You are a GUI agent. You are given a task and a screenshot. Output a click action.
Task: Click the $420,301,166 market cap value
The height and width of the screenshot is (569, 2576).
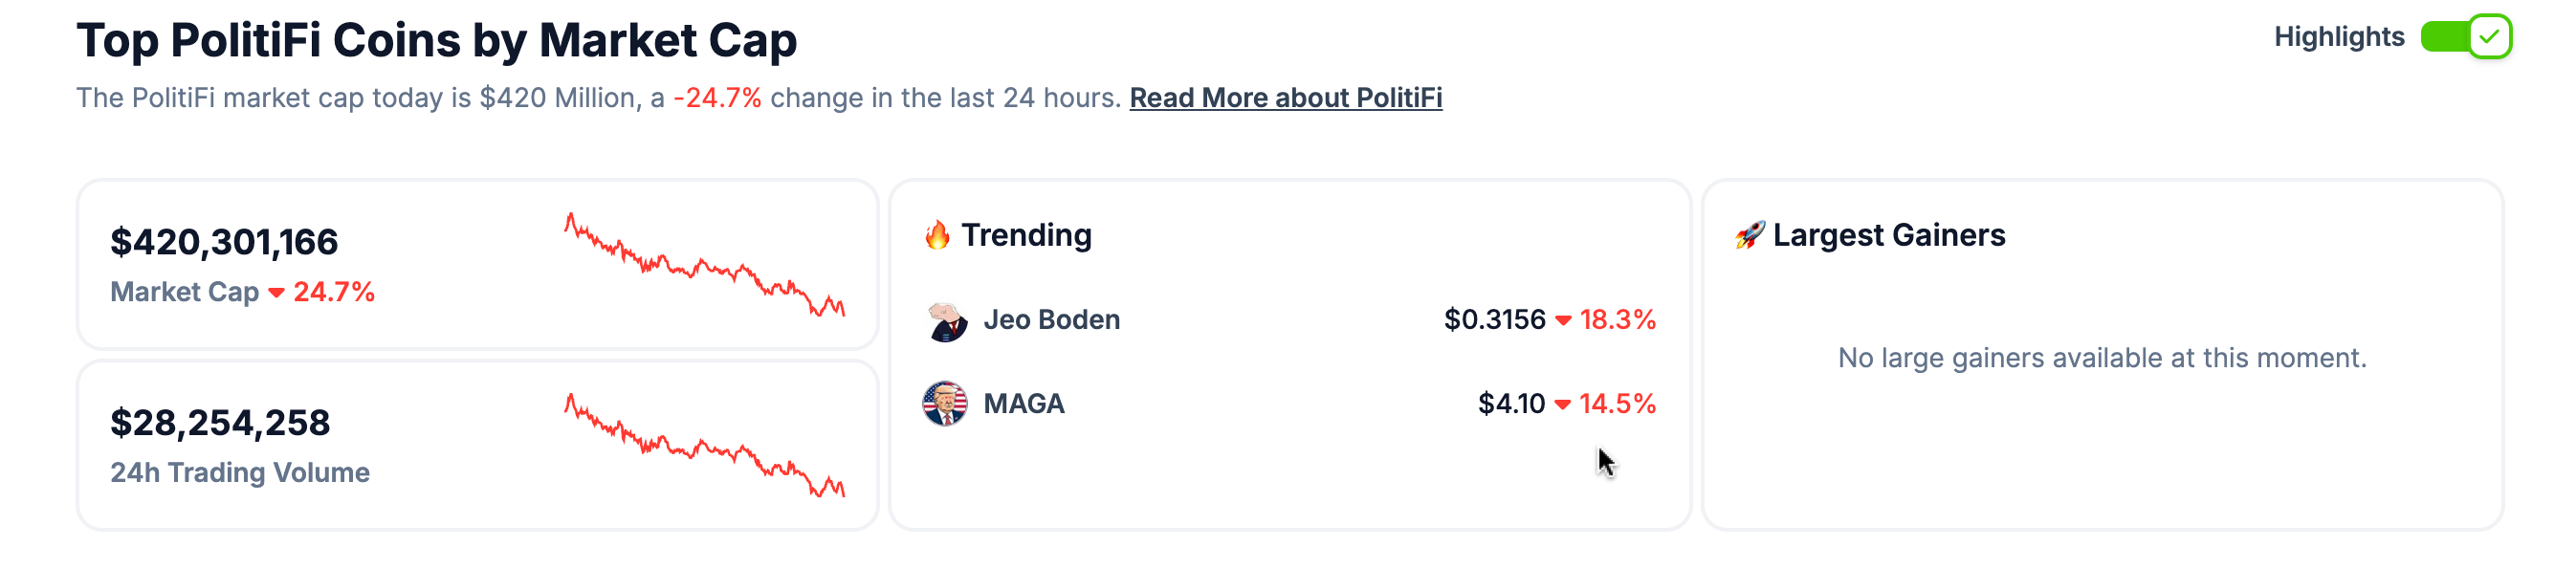coord(224,242)
